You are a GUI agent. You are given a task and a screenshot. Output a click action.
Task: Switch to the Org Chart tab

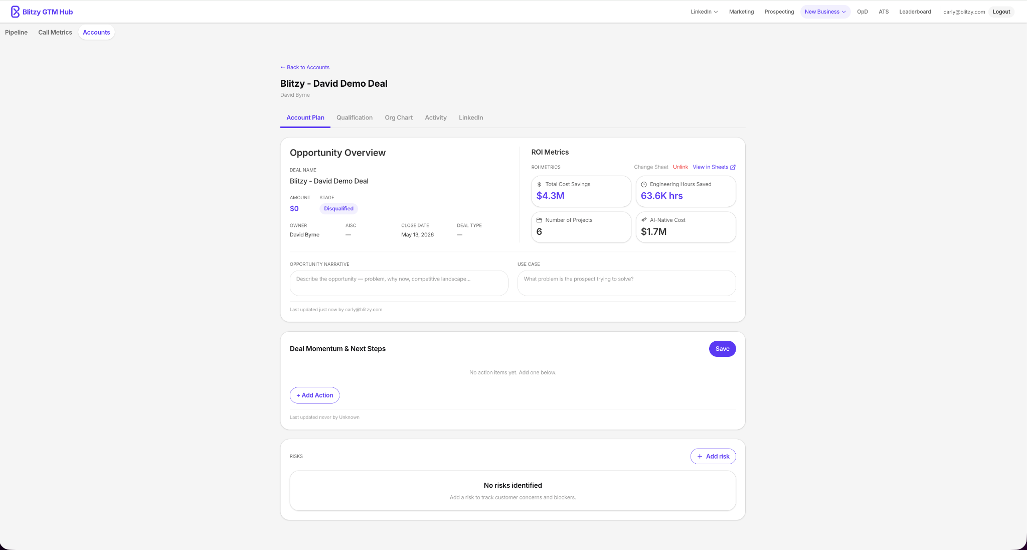pyautogui.click(x=399, y=117)
